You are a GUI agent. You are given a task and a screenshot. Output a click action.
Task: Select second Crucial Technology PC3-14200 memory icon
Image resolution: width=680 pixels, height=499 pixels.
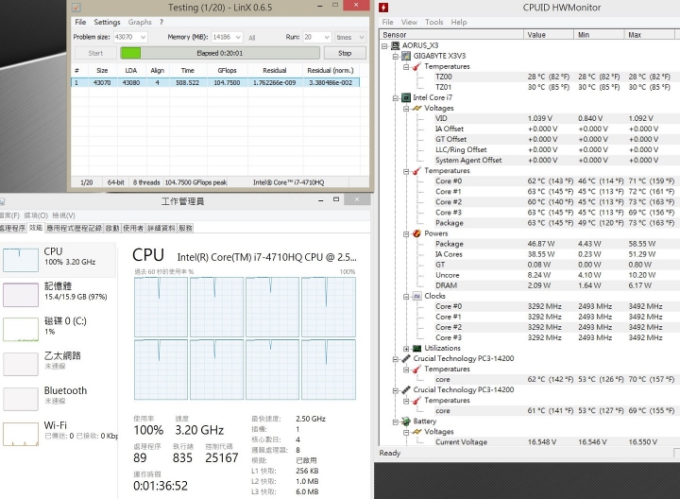(406, 389)
